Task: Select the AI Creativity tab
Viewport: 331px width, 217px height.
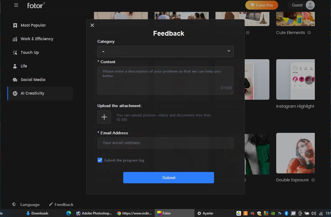Action: (40, 93)
